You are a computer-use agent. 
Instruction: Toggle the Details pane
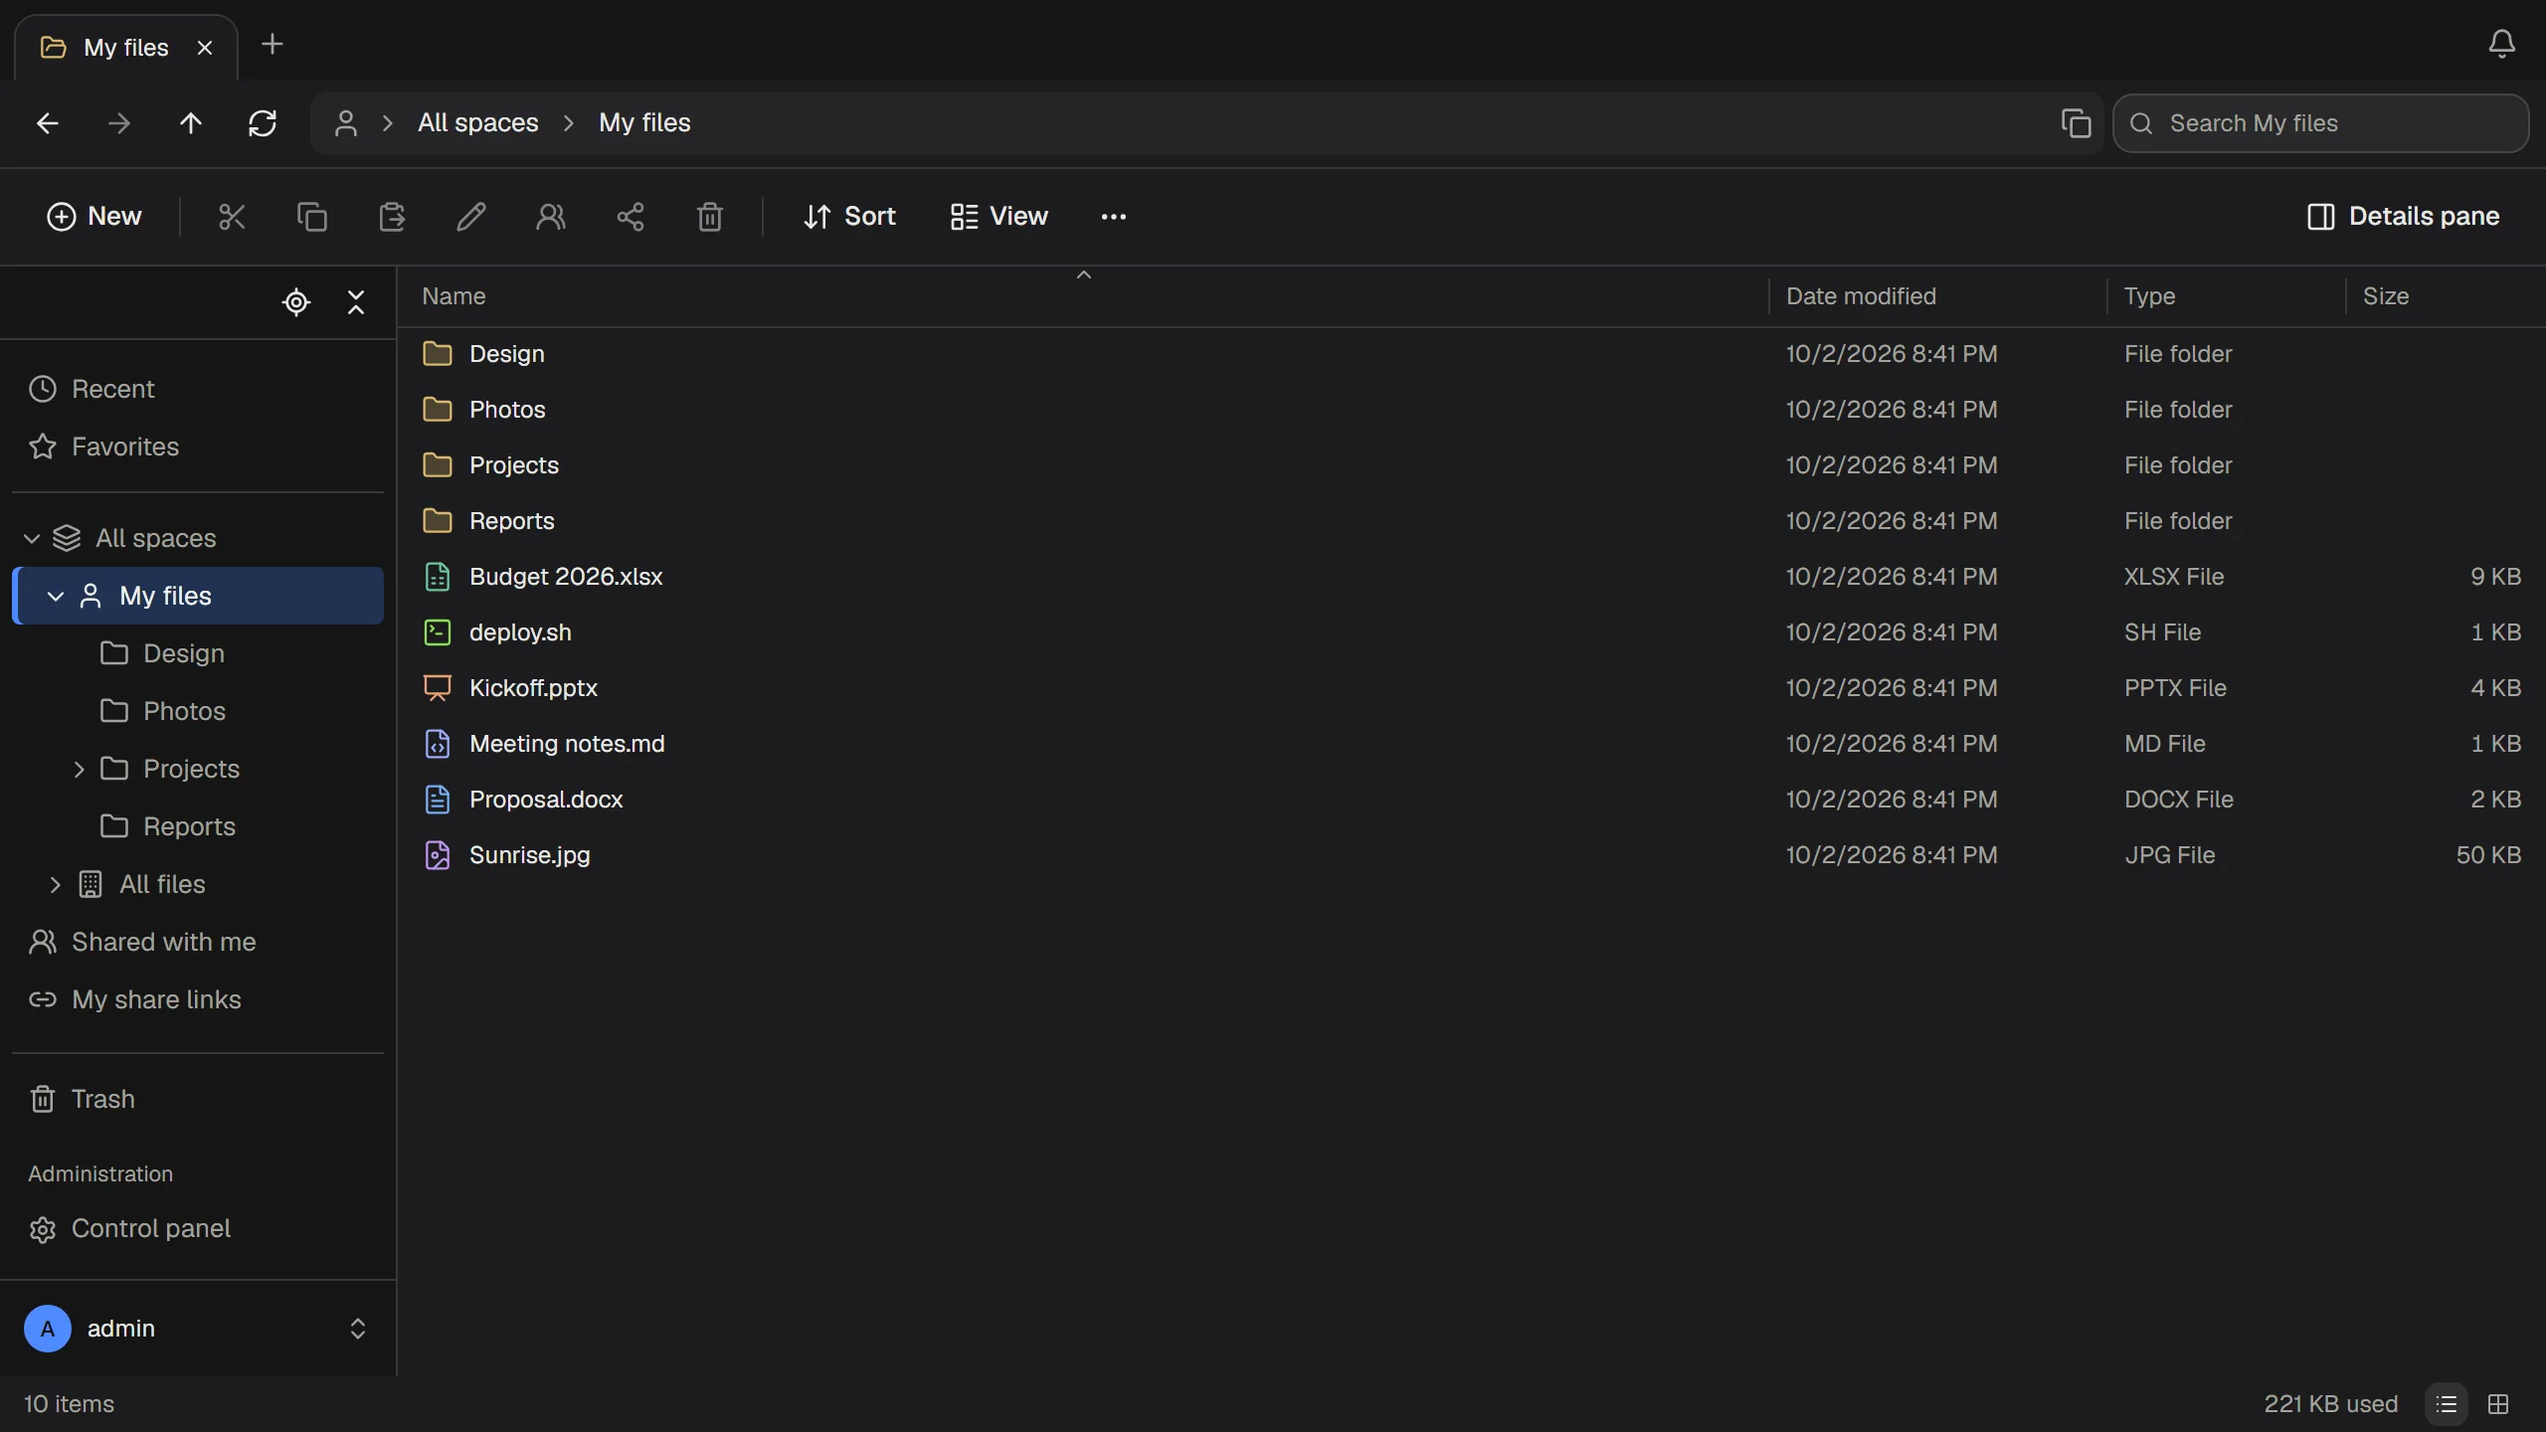[x=2403, y=217]
